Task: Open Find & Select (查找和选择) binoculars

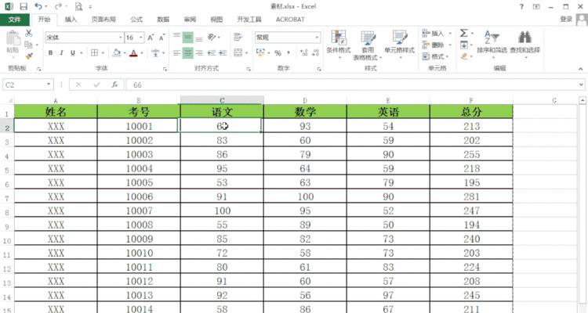Action: [525, 43]
